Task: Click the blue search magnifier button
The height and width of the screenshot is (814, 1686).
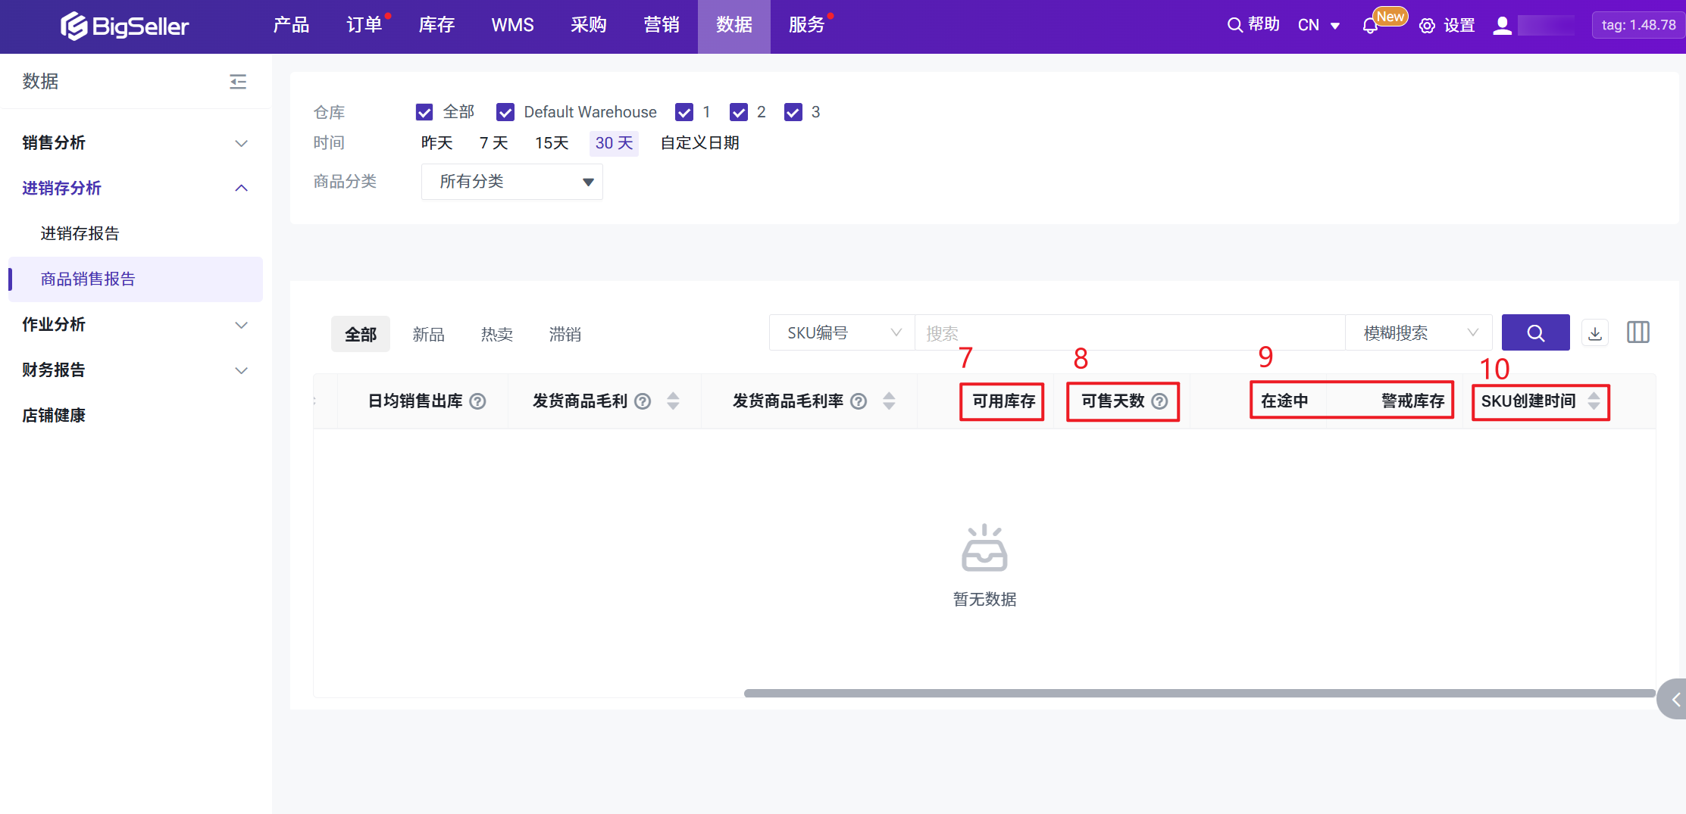Action: point(1535,333)
